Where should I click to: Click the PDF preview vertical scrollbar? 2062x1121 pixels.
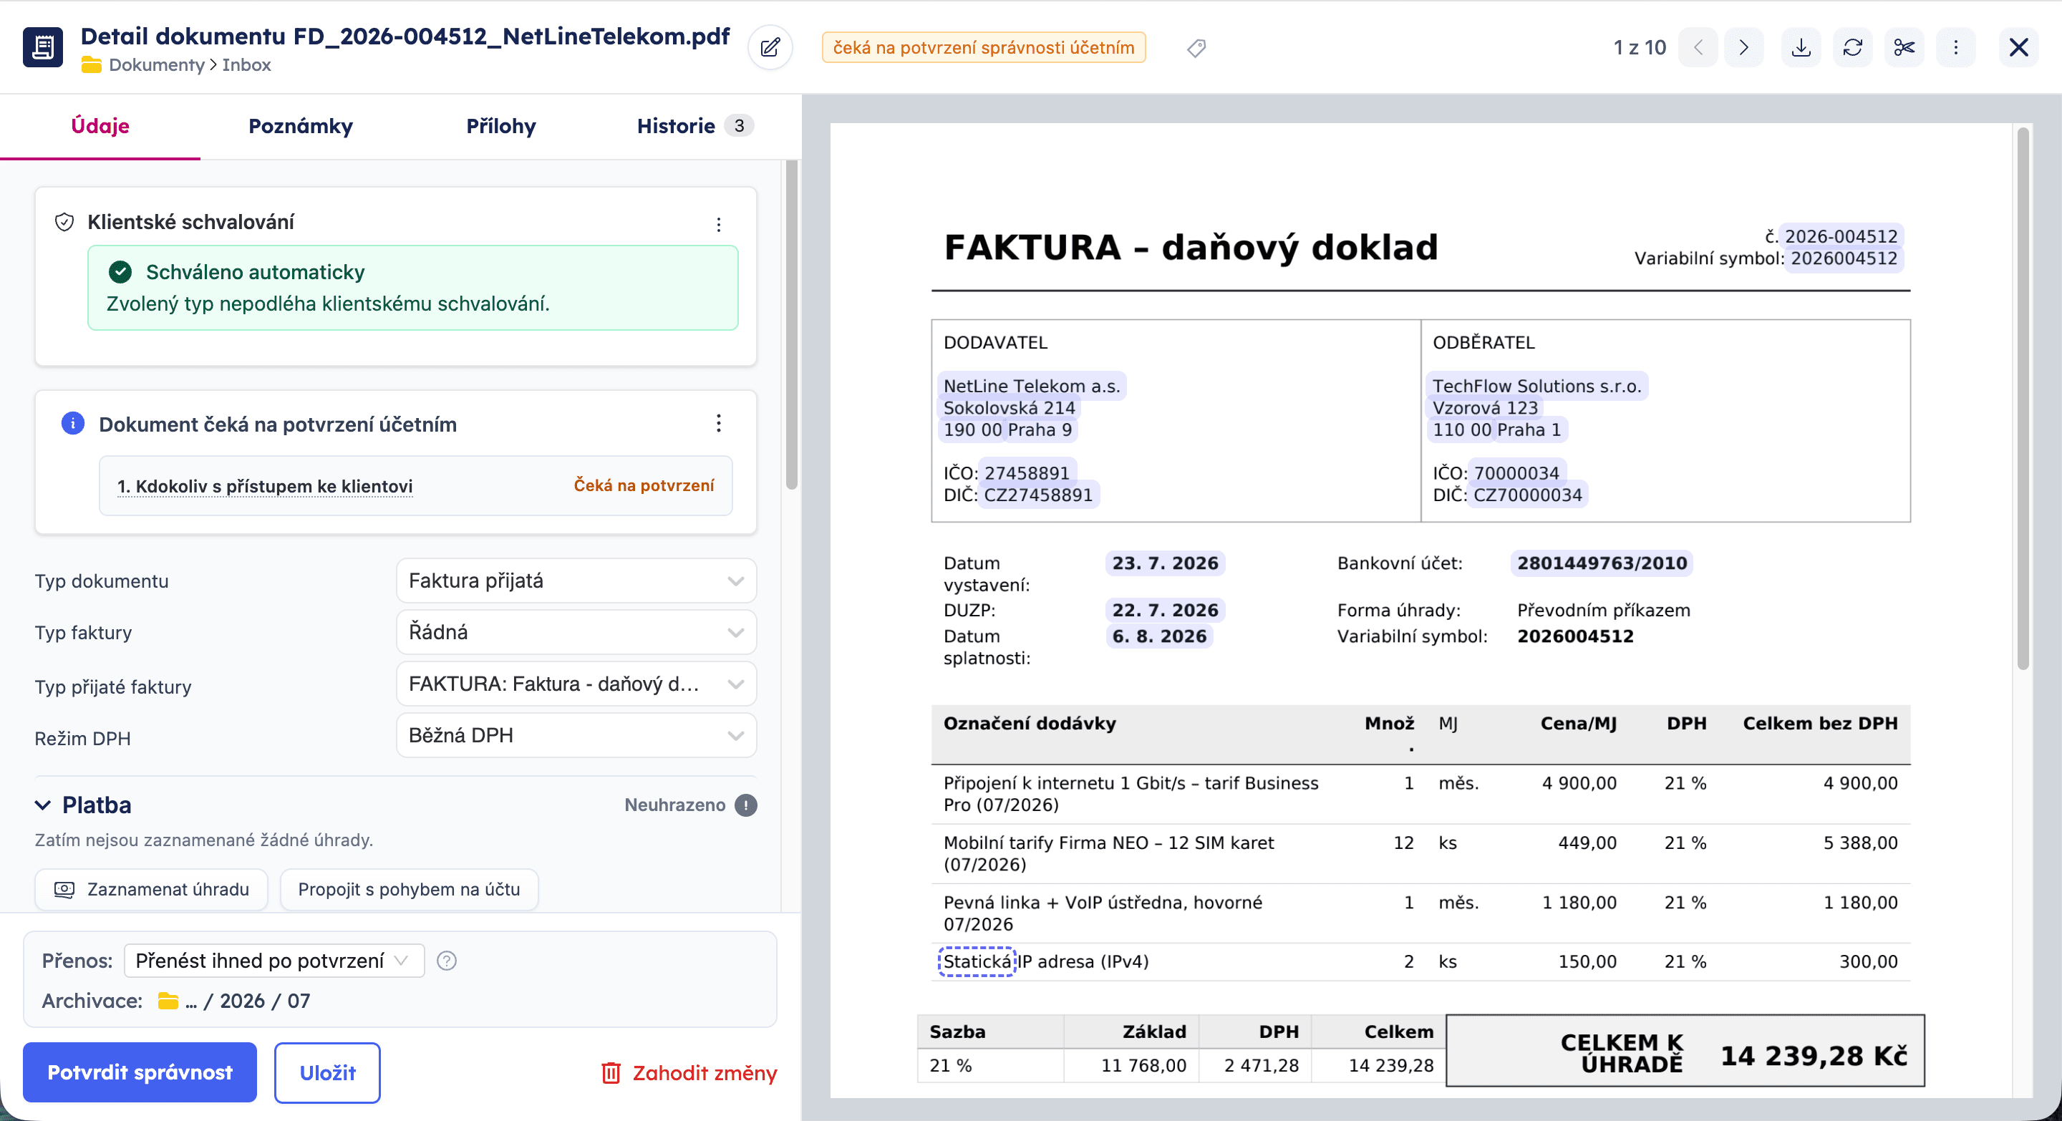click(x=2023, y=399)
